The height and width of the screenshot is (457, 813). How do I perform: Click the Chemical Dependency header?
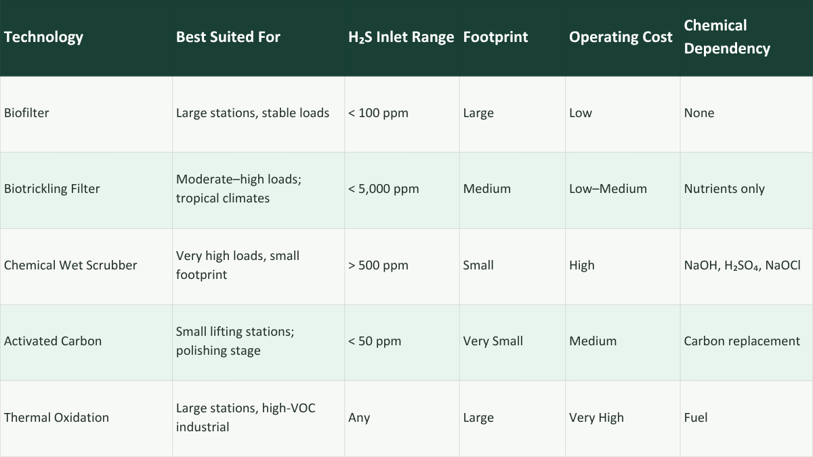click(727, 37)
